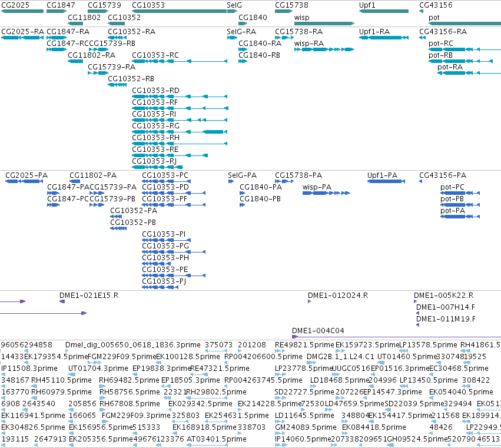Open protein CG10353-PI
The image size is (501, 448).
tap(164, 234)
